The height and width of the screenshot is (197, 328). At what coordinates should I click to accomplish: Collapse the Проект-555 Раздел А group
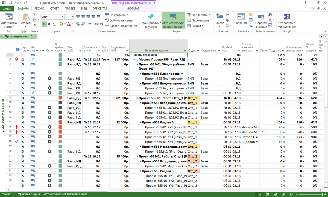coord(140,122)
